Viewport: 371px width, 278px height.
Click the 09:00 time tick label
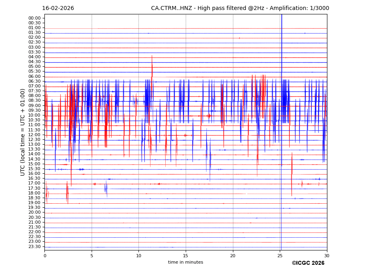[x=34, y=105]
